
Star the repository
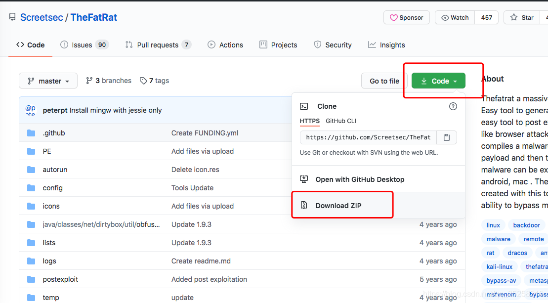[522, 17]
